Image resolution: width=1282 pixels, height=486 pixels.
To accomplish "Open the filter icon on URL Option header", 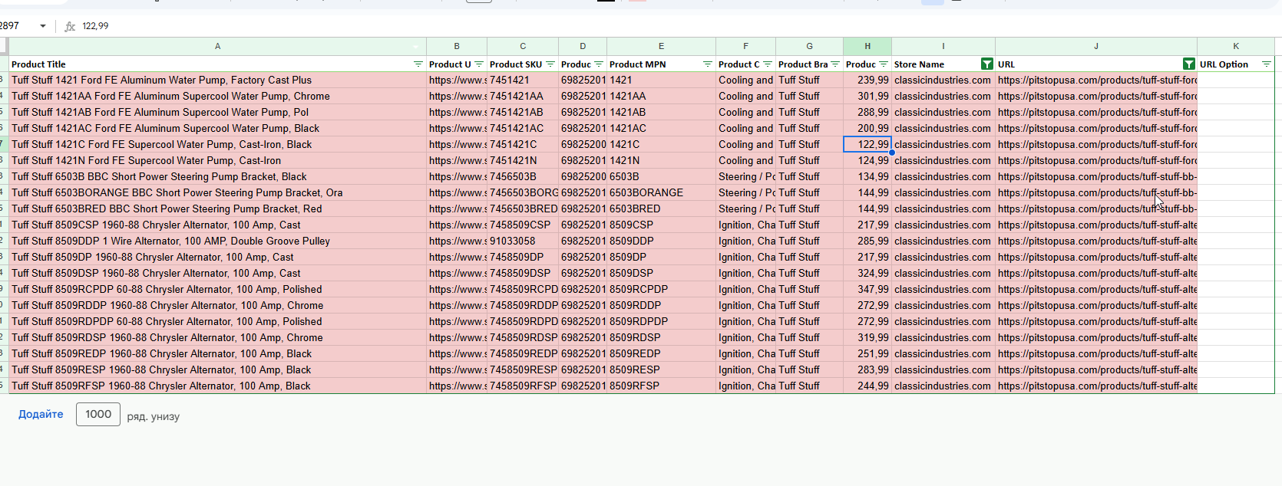I will coord(1267,64).
